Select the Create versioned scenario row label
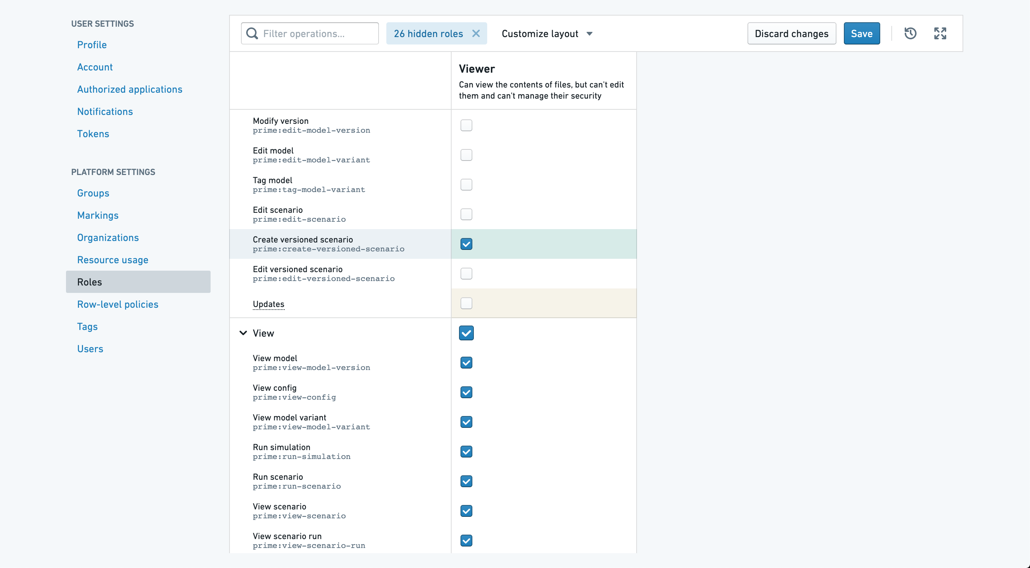Image resolution: width=1030 pixels, height=568 pixels. point(303,240)
